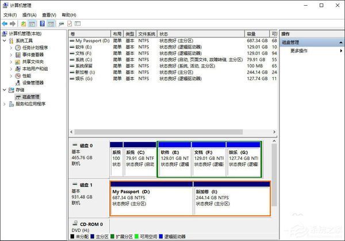The image size is (345, 241).
Task: Collapse the 系统工具 tree node
Action: tap(5, 41)
